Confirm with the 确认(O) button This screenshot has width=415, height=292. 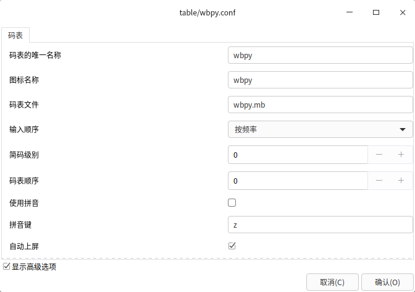coord(387,282)
